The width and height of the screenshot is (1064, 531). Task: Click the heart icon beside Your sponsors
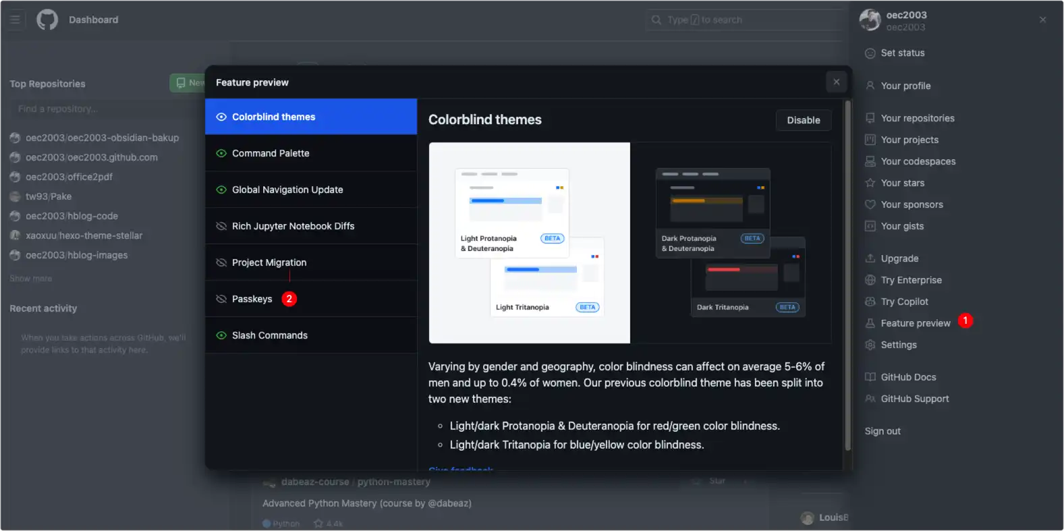[870, 204]
